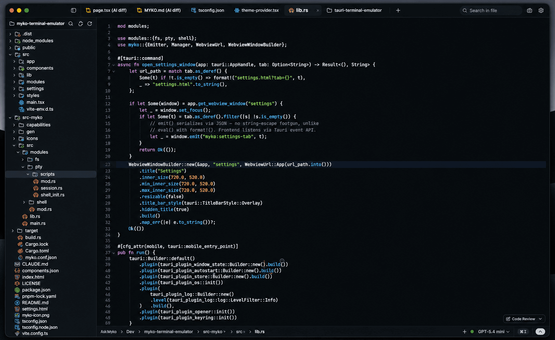The height and width of the screenshot is (340, 555).
Task: Click the AskMyko breadcrumb button
Action: pyautogui.click(x=108, y=332)
